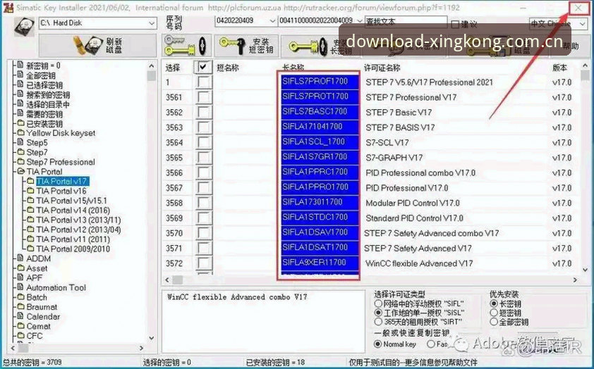Viewport: 594px width, 369px height.
Task: Select TIA Portal 2009/2010 tree item
Action: pos(73,249)
